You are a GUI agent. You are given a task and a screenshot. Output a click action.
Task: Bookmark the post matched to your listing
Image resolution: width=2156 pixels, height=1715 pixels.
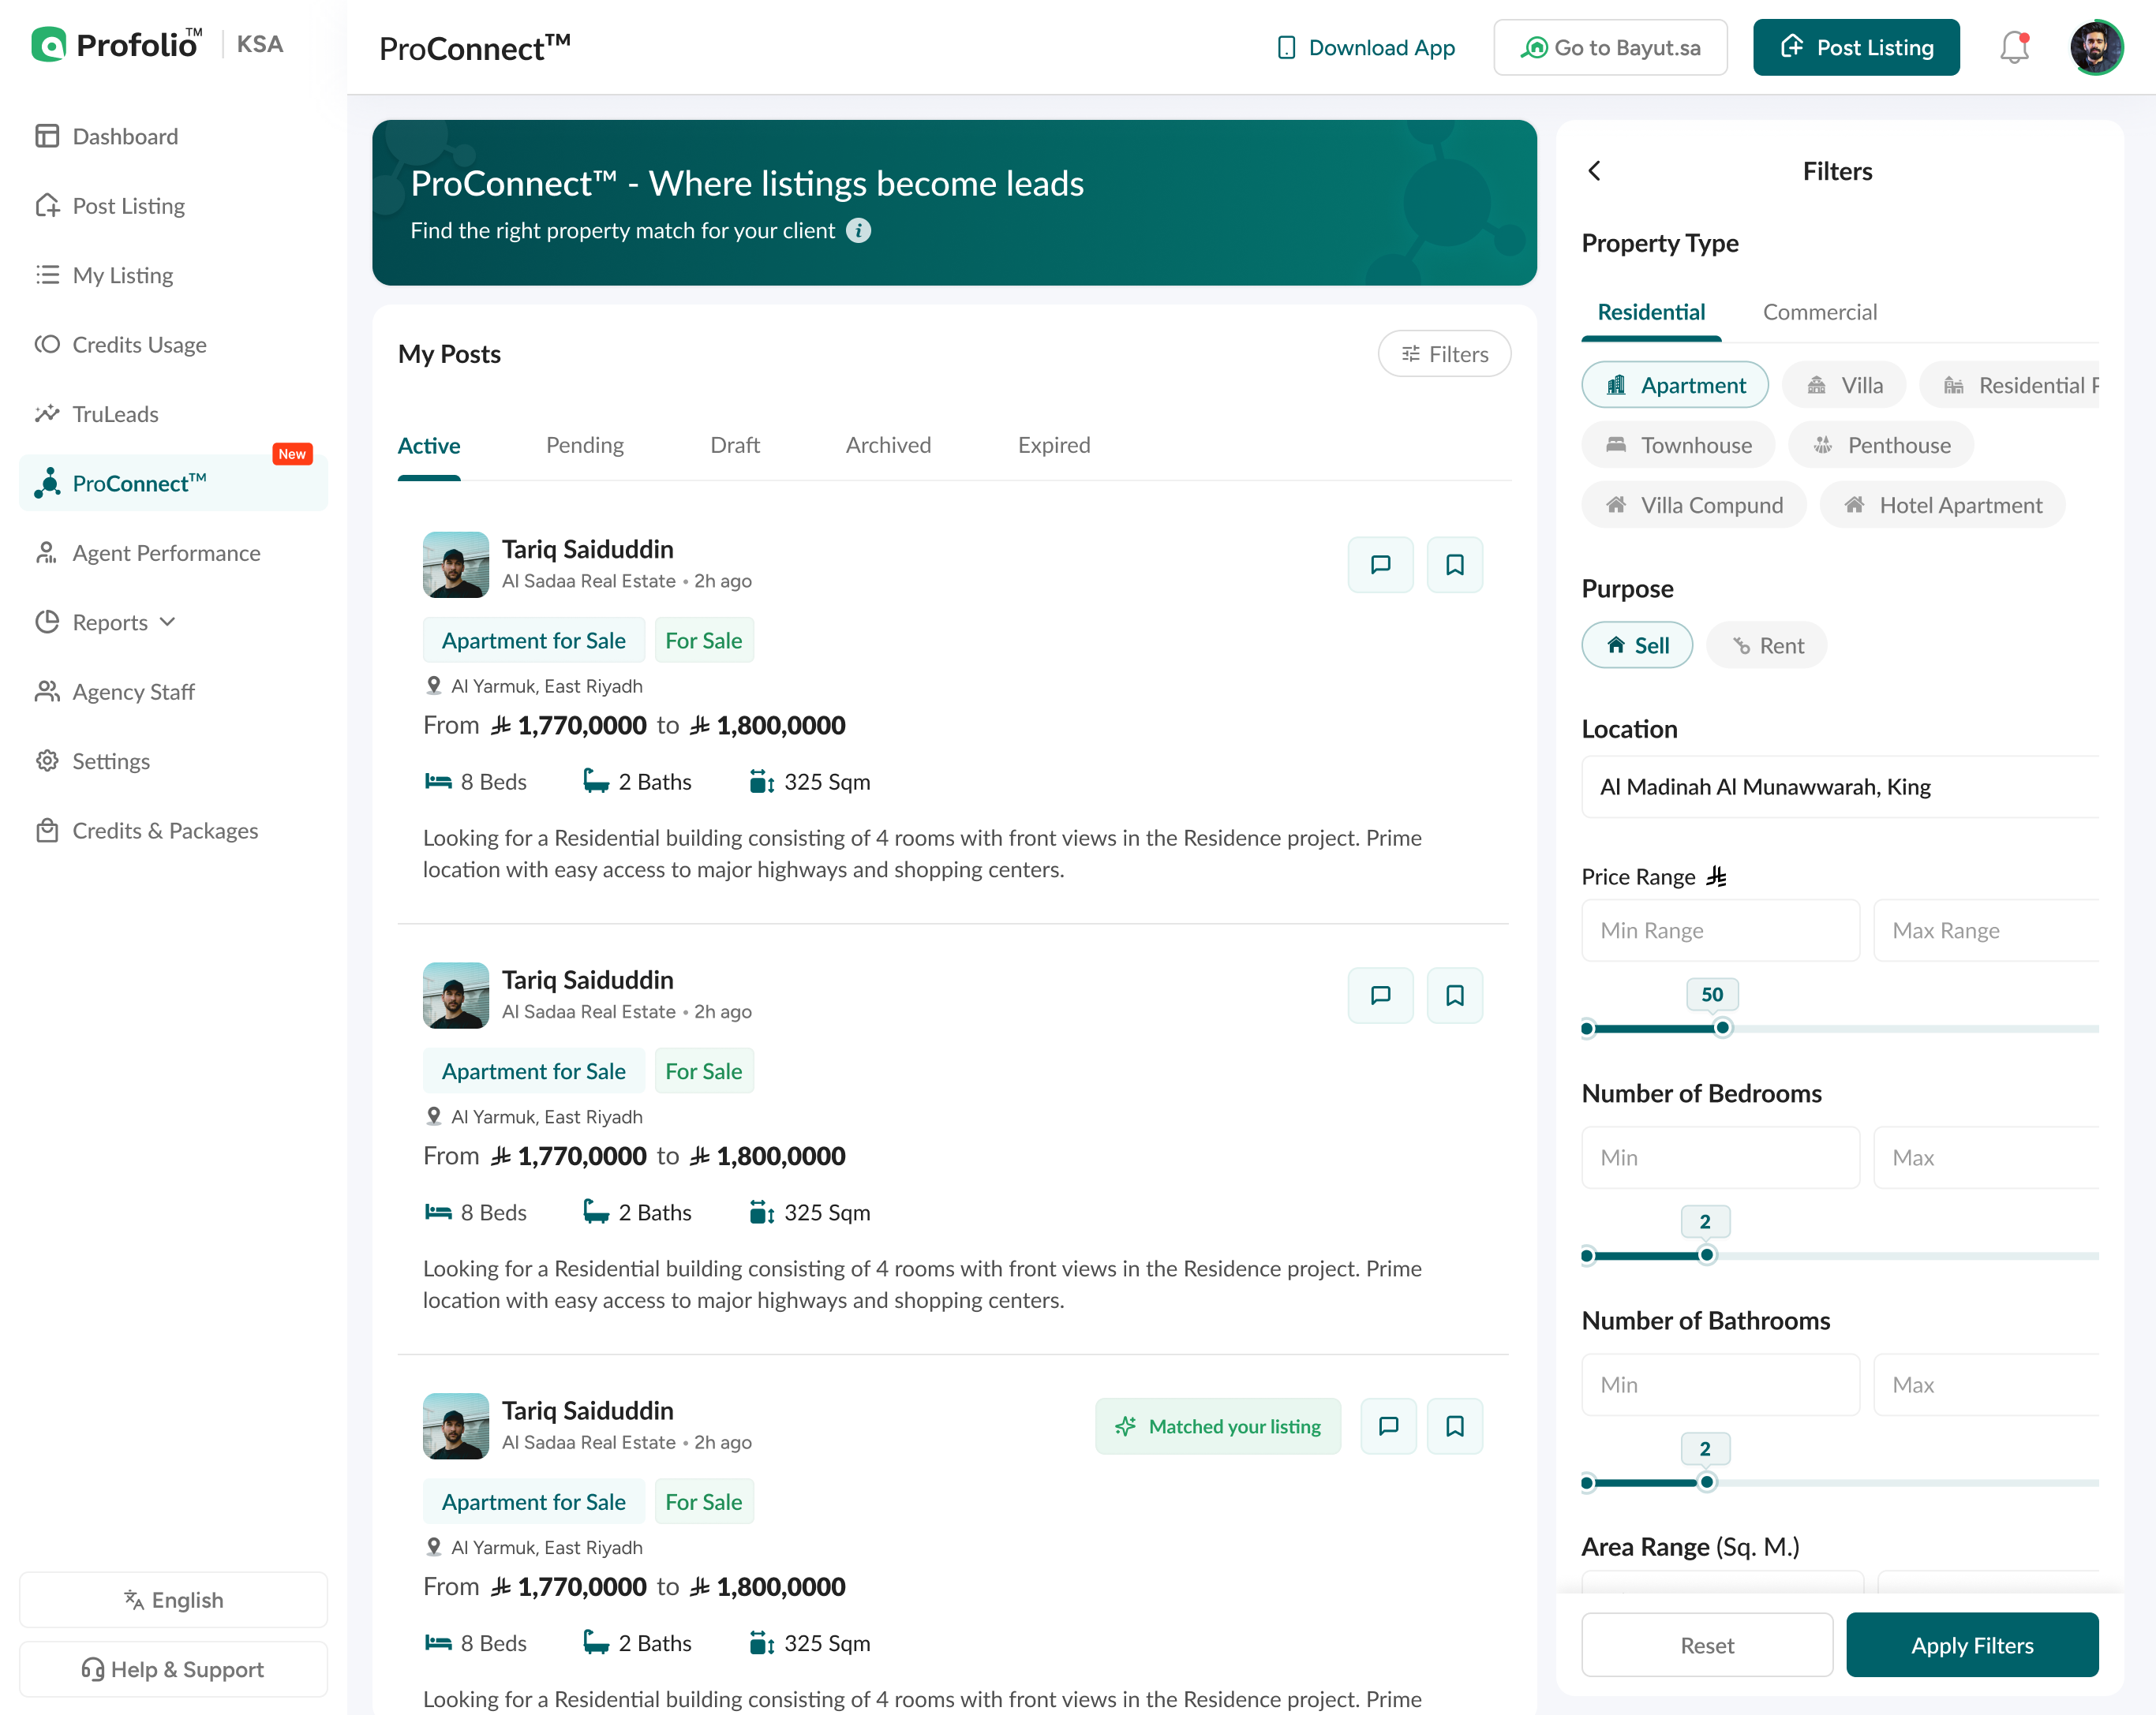(1455, 1426)
